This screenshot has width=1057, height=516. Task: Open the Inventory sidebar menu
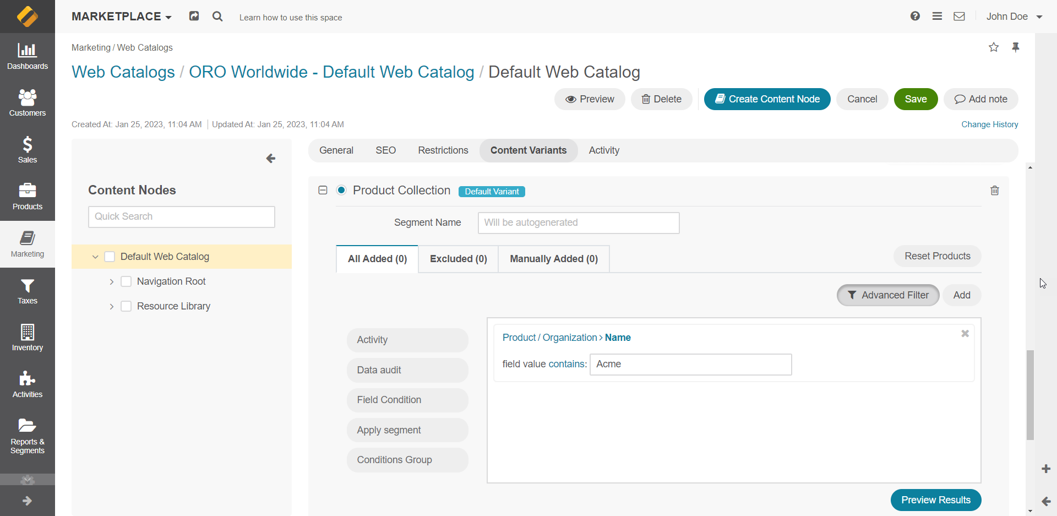click(x=28, y=338)
